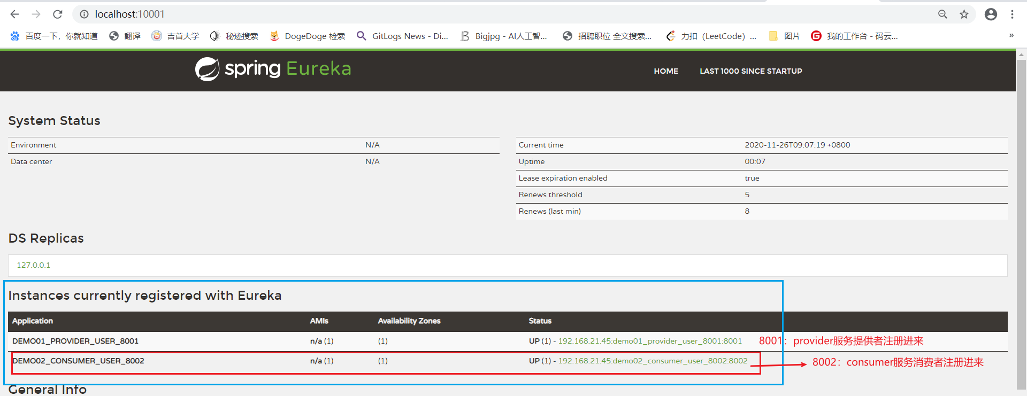The height and width of the screenshot is (396, 1027).
Task: Open the 图片 bookmark folder icon
Action: point(773,36)
